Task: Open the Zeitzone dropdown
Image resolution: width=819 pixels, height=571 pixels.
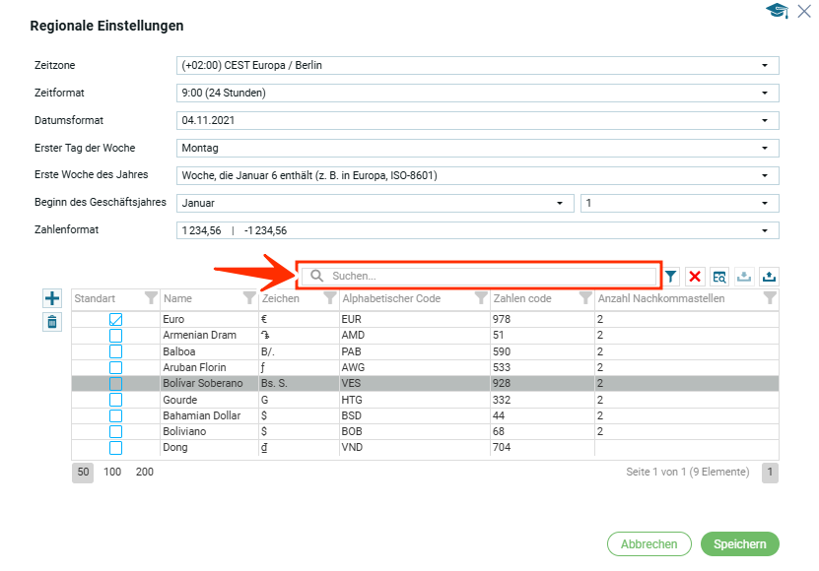Action: click(x=764, y=66)
